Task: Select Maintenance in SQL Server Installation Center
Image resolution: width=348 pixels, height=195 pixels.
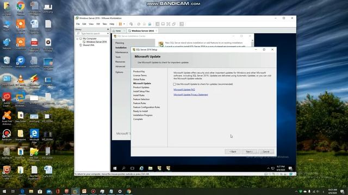Action: click(x=122, y=52)
